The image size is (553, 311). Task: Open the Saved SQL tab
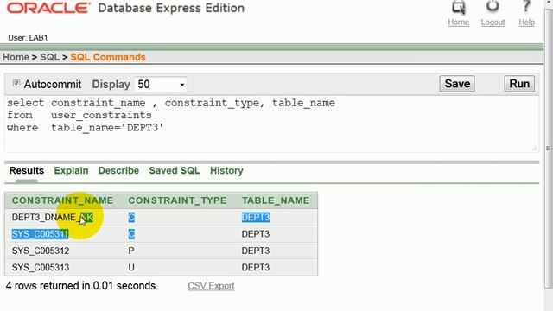click(x=175, y=171)
